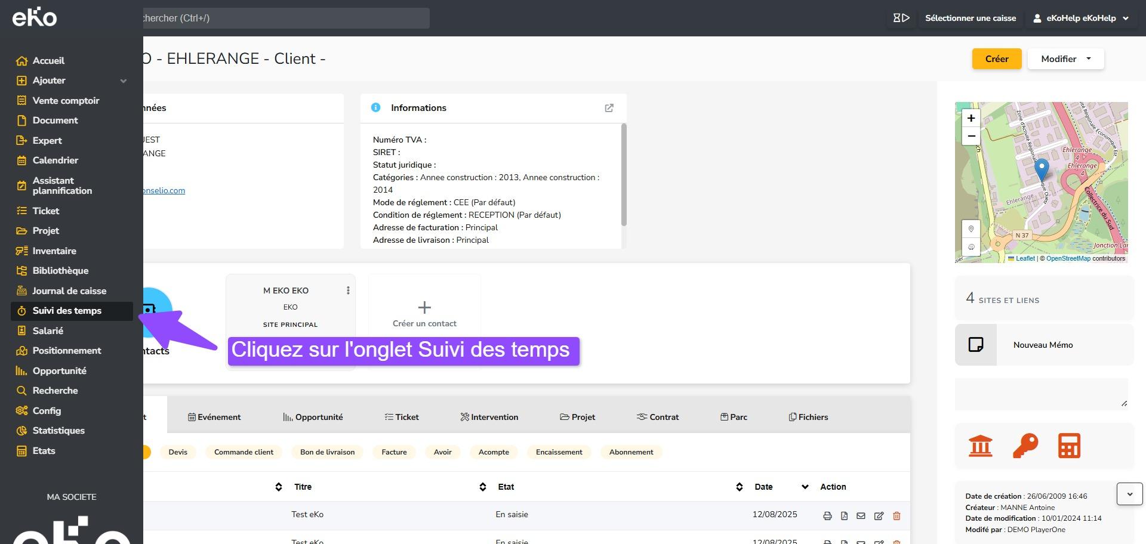
Task: Expand the creation details panel chevron
Action: [1129, 494]
